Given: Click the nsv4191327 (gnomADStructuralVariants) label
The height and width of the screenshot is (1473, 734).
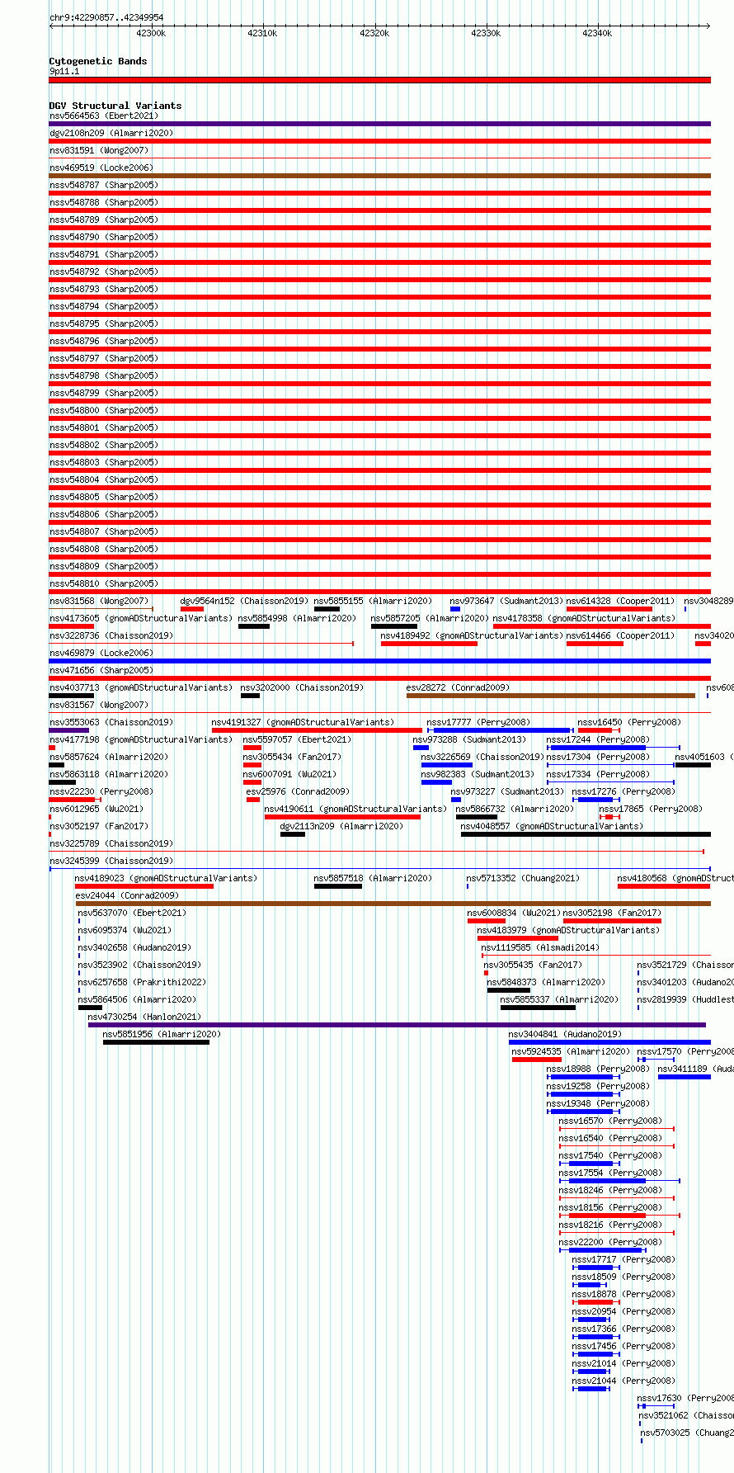Looking at the screenshot, I should point(303,722).
